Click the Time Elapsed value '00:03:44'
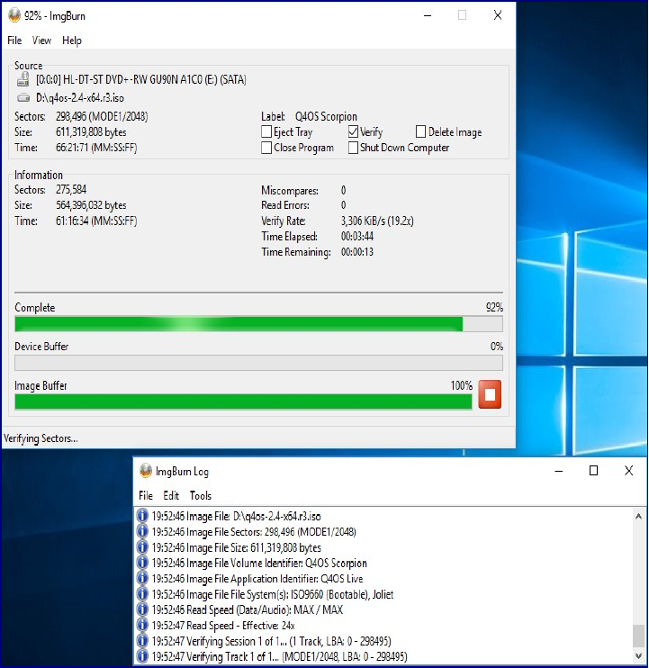Image resolution: width=649 pixels, height=668 pixels. click(356, 236)
